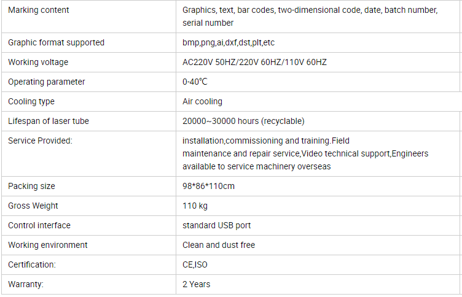Image resolution: width=462 pixels, height=297 pixels.
Task: Select the "Clean and dust free" text
Action: coord(219,245)
